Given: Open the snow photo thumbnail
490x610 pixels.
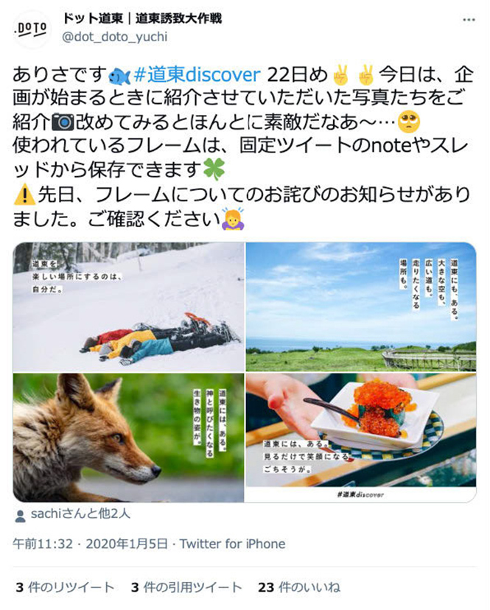Looking at the screenshot, I should [x=129, y=307].
